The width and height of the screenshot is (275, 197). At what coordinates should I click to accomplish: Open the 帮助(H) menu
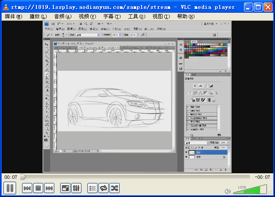[x=186, y=17]
